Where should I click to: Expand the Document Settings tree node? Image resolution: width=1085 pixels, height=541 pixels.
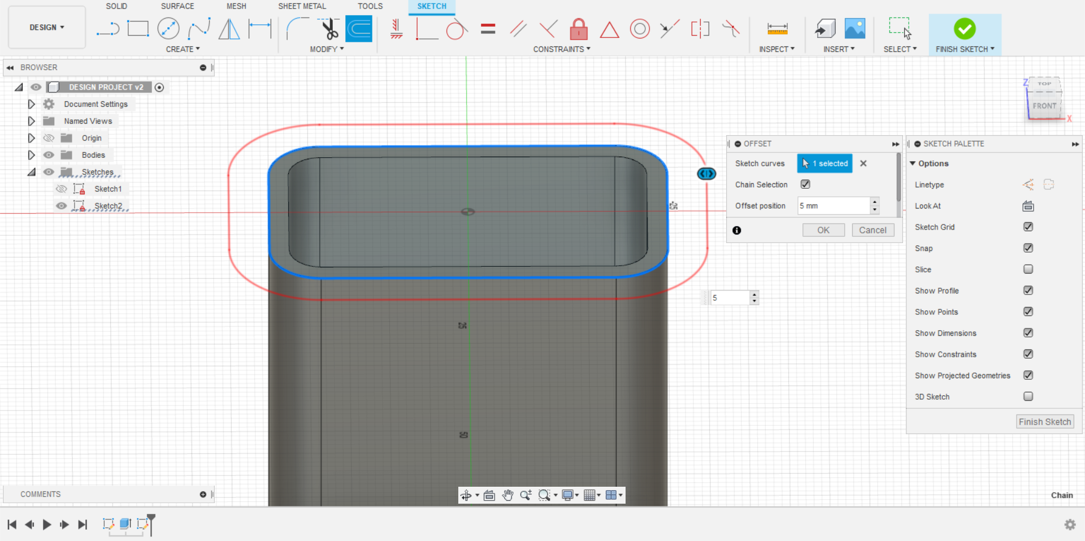click(31, 104)
